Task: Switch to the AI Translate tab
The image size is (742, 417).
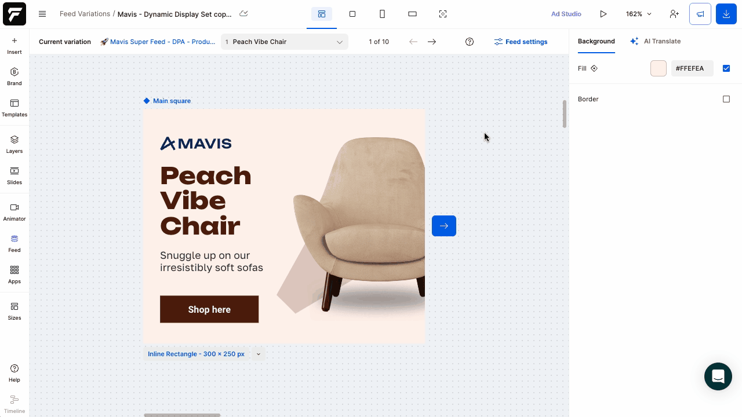Action: coord(656,41)
